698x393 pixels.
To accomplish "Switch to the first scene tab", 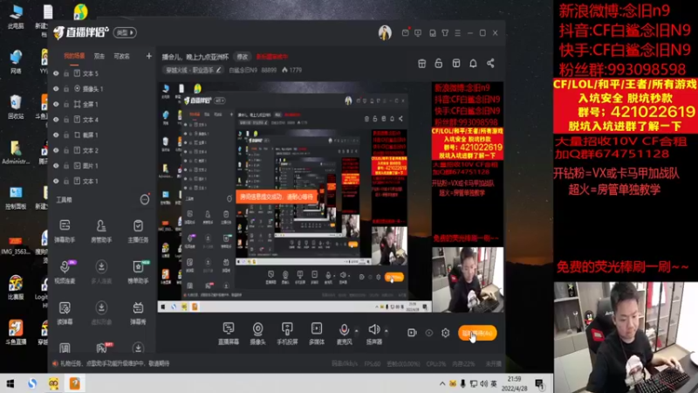I will (x=74, y=56).
